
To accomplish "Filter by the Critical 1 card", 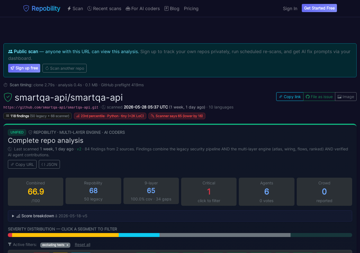I will tap(209, 192).
